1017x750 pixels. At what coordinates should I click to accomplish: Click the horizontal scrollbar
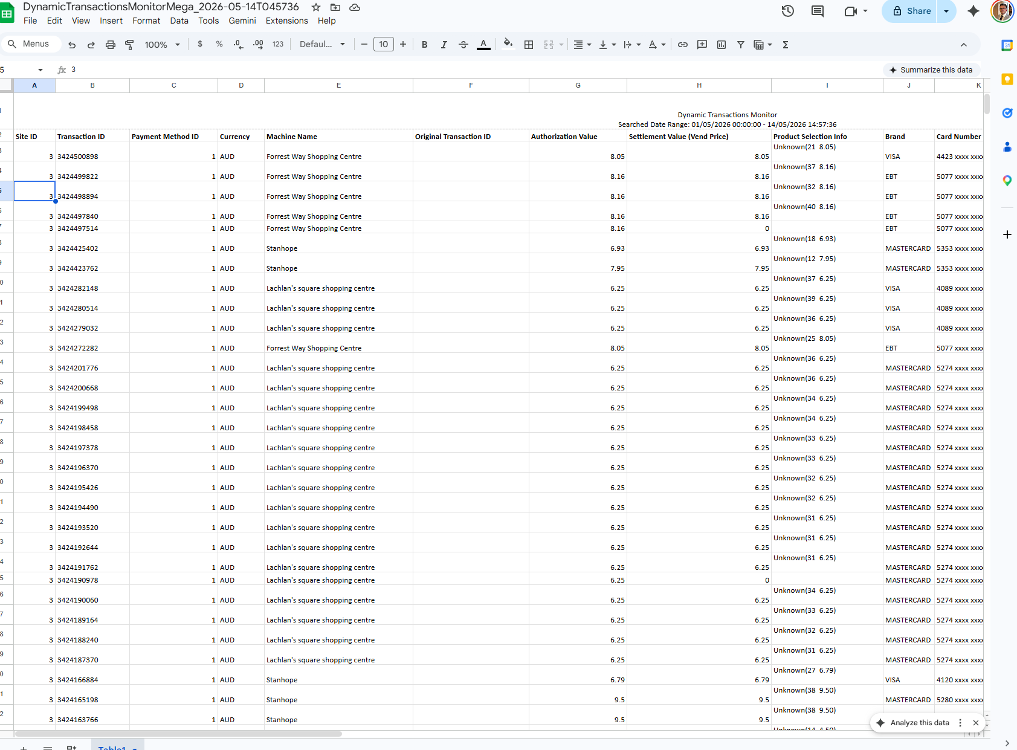[x=178, y=734]
